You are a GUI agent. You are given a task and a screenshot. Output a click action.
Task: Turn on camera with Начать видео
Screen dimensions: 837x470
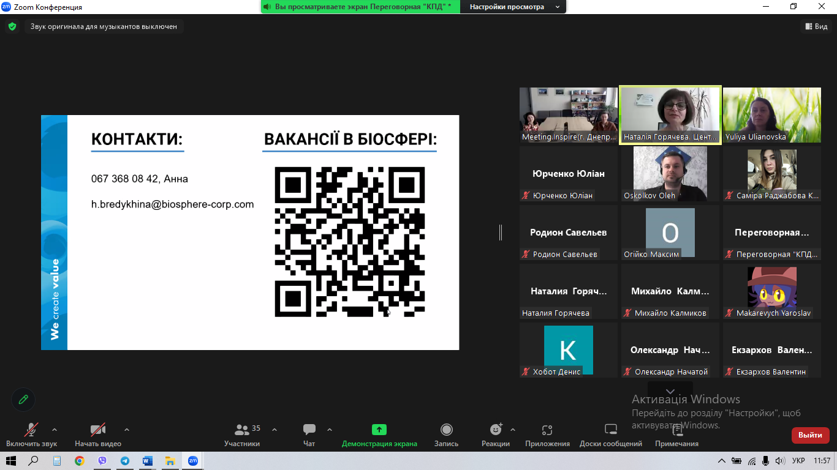click(98, 435)
